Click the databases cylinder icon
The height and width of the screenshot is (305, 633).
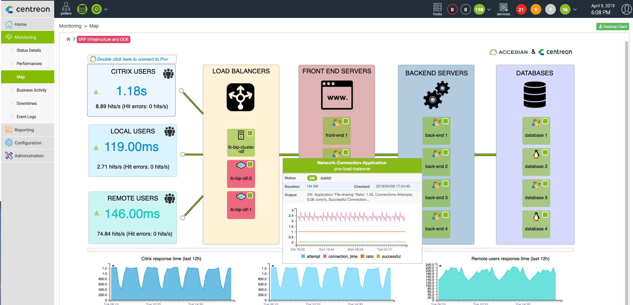[535, 95]
